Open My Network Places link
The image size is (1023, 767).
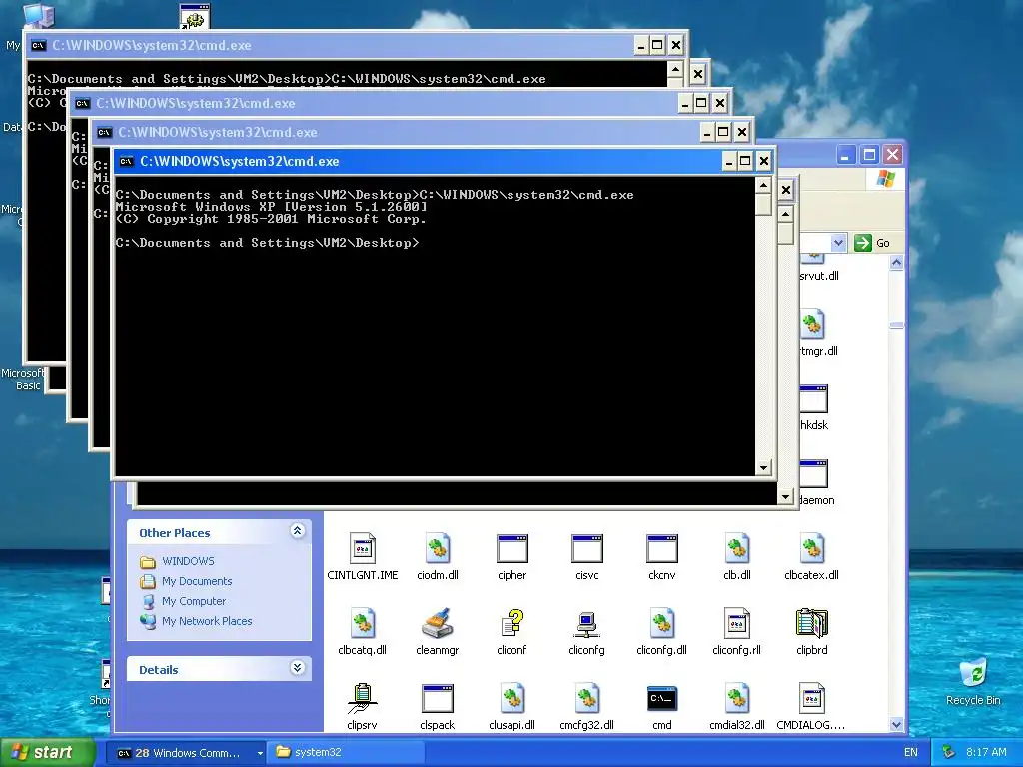click(x=207, y=621)
